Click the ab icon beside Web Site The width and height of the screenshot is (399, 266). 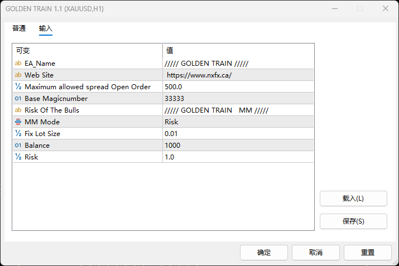[x=18, y=75]
